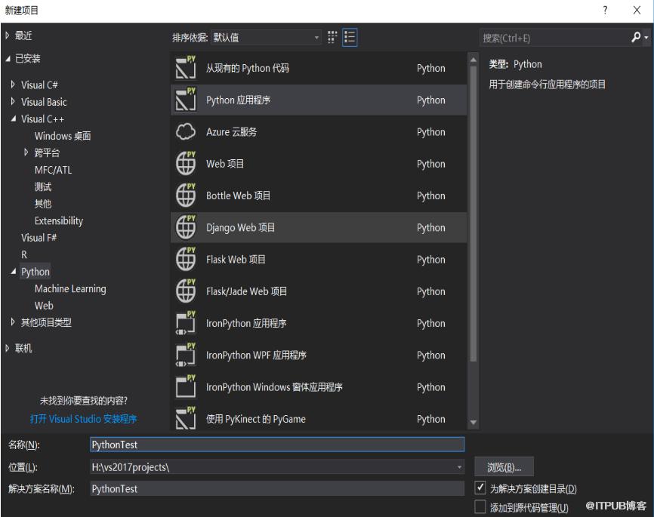Open the dialog help question mark

605,10
